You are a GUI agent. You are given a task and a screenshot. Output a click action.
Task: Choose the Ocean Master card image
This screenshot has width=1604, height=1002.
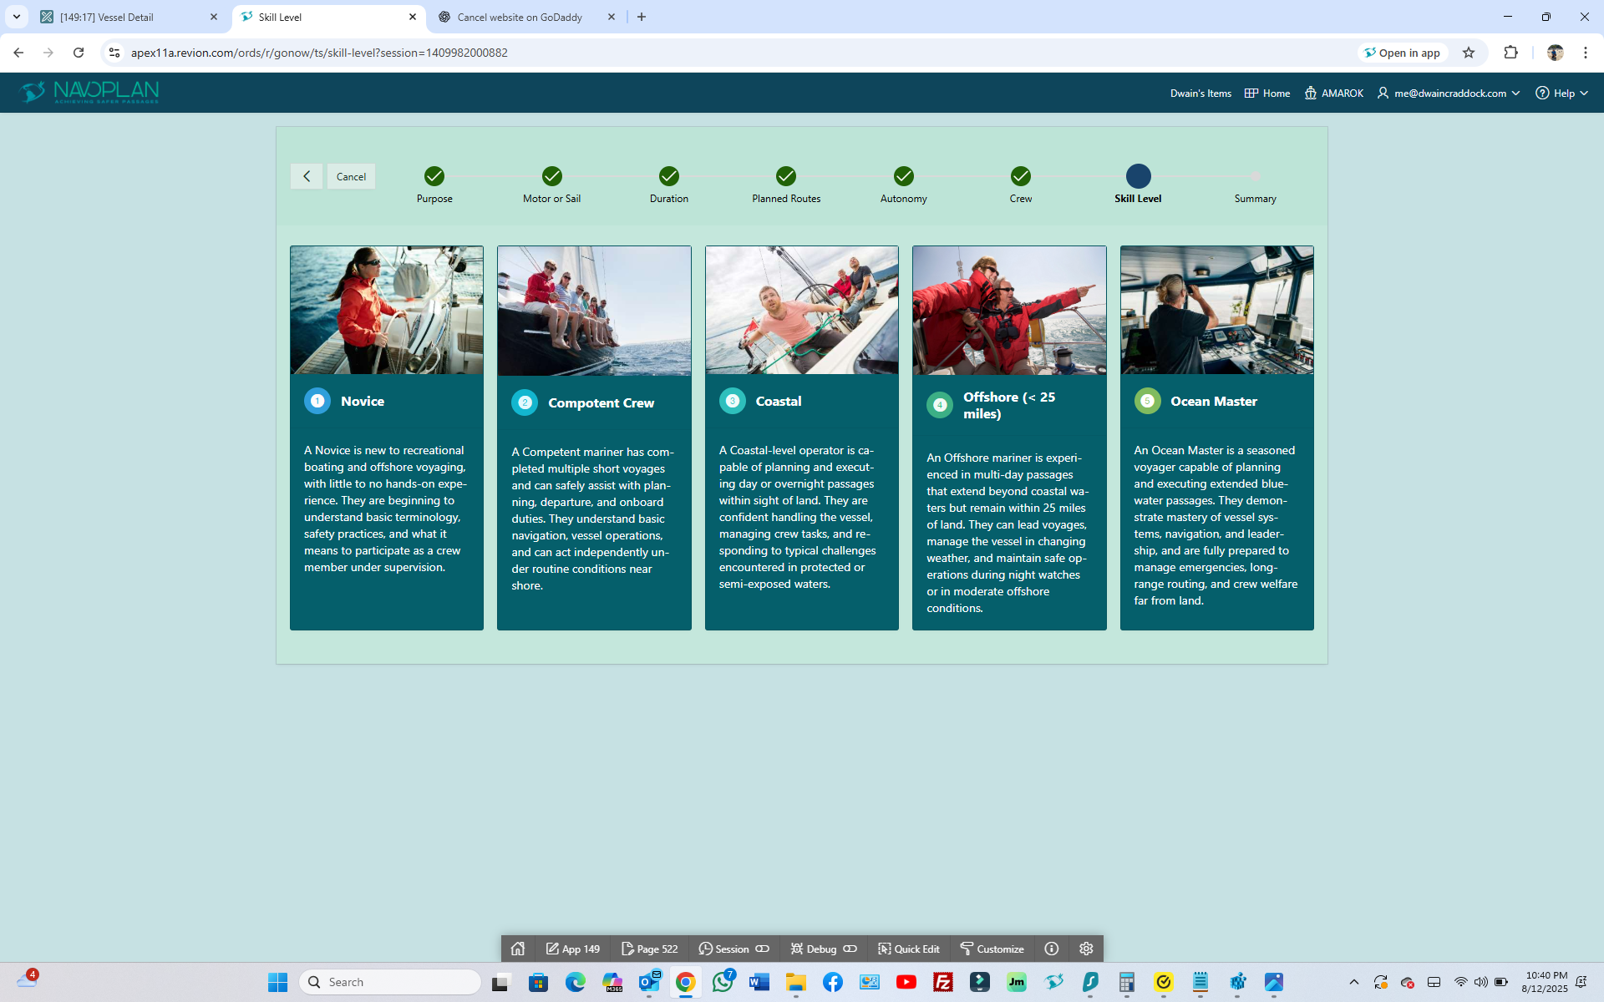[1216, 310]
